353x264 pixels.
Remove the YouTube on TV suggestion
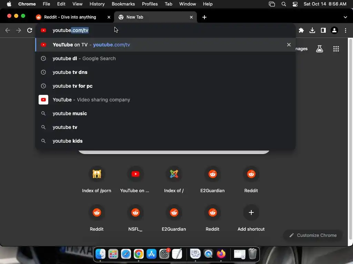point(289,45)
